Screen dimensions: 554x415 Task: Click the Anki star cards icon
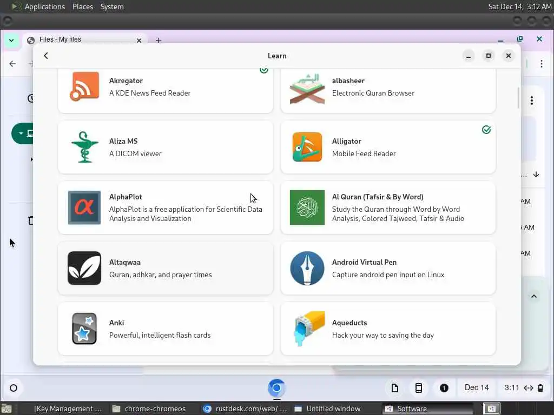pyautogui.click(x=84, y=329)
